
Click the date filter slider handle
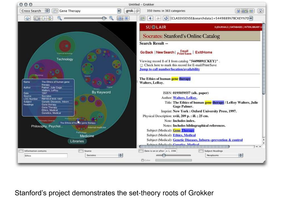point(164,155)
